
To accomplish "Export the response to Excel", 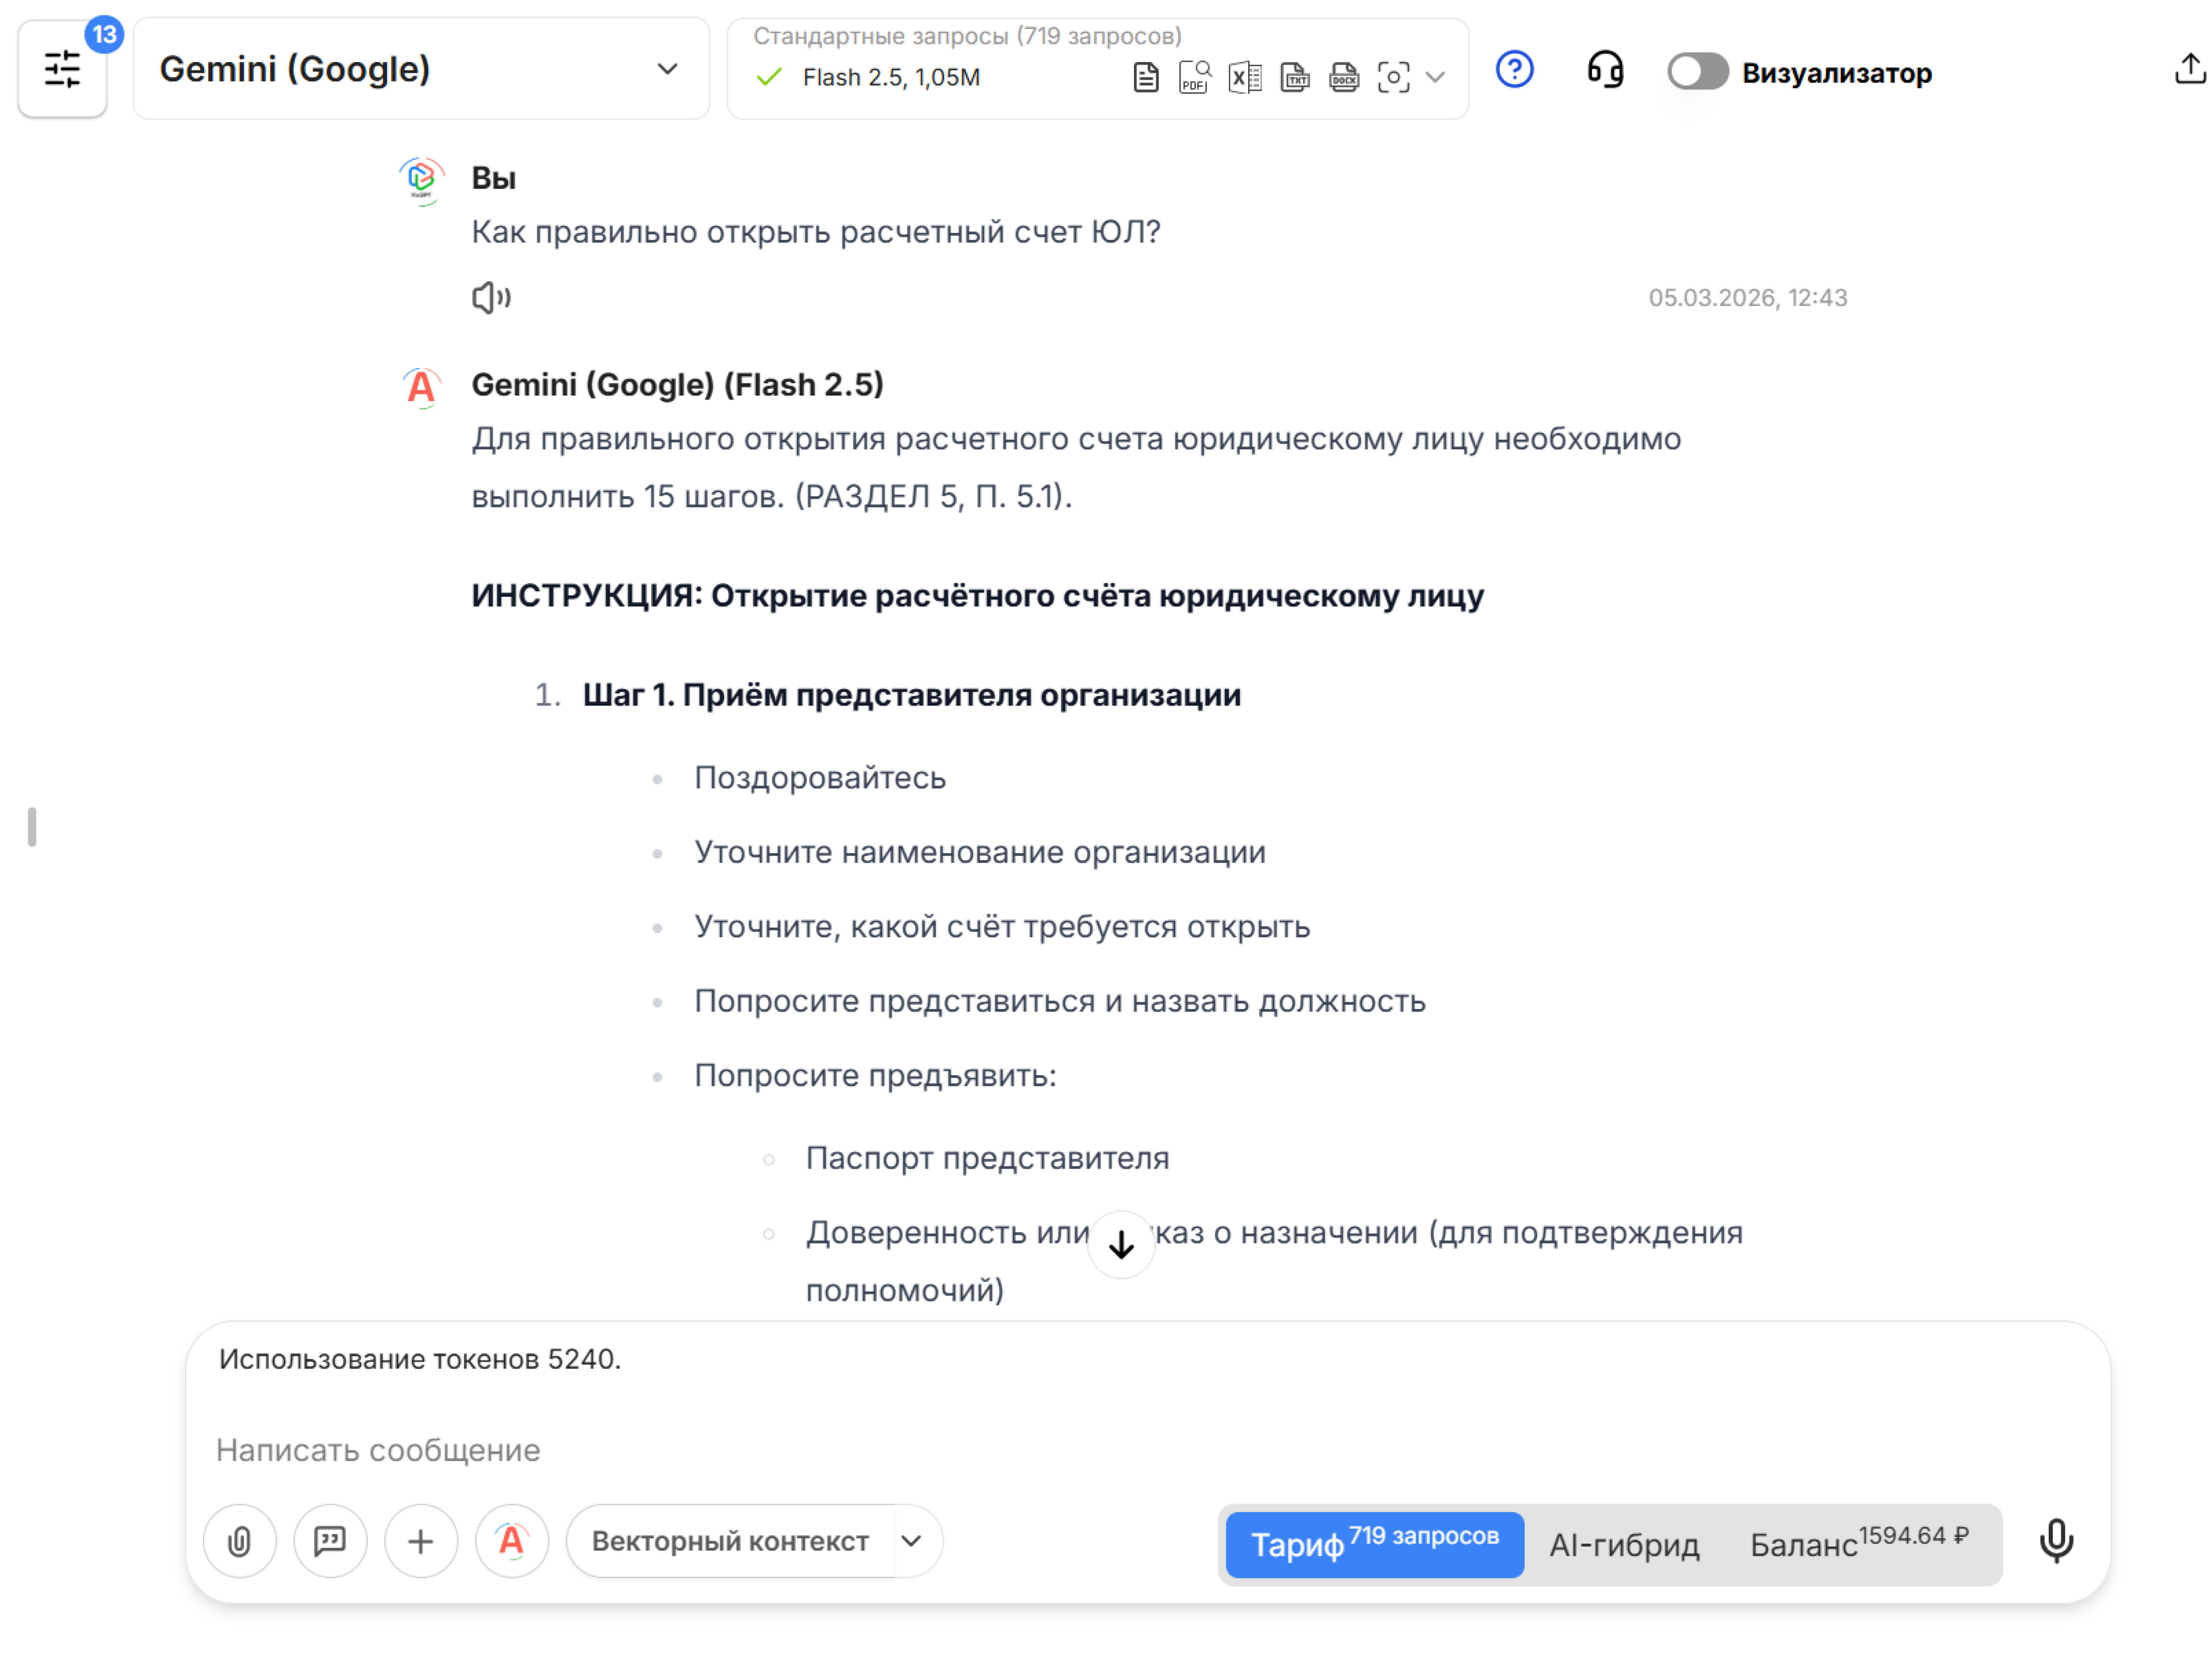I will [1245, 77].
